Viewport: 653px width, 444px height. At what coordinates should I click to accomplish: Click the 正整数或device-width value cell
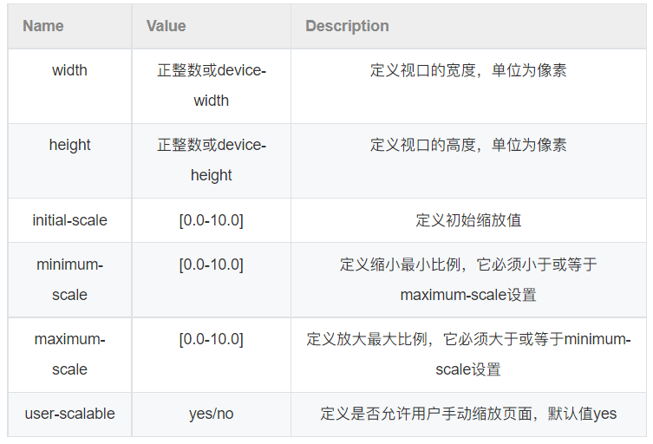[212, 85]
